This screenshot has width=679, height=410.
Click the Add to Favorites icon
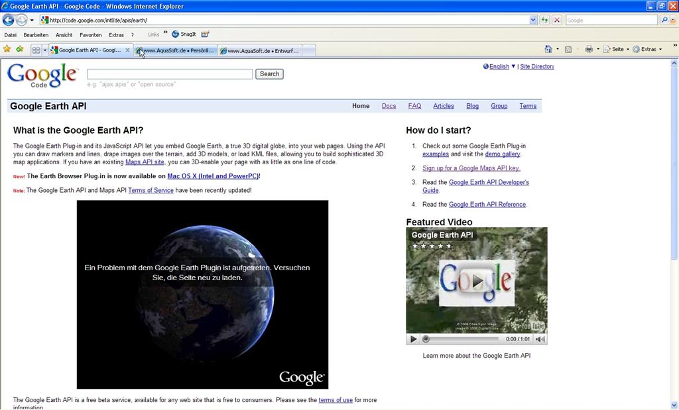[x=19, y=50]
